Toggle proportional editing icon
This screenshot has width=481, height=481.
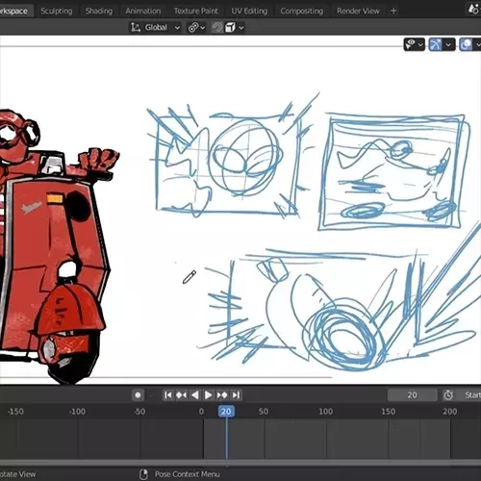(x=217, y=28)
